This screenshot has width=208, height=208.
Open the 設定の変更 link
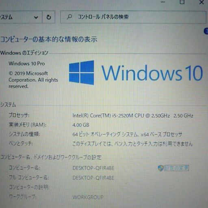pos(176,168)
